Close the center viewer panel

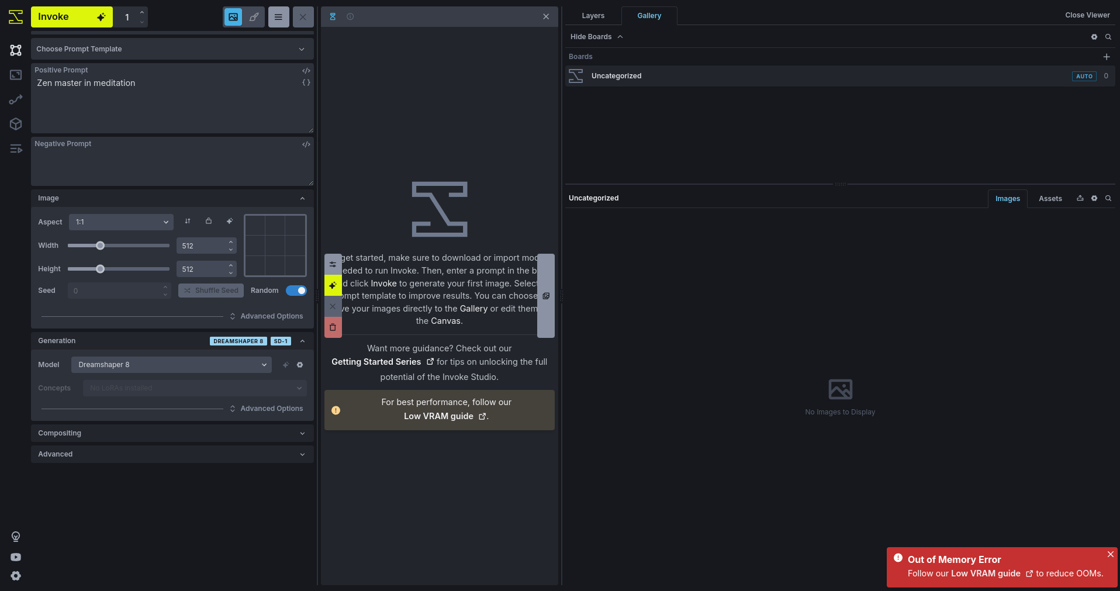[546, 16]
